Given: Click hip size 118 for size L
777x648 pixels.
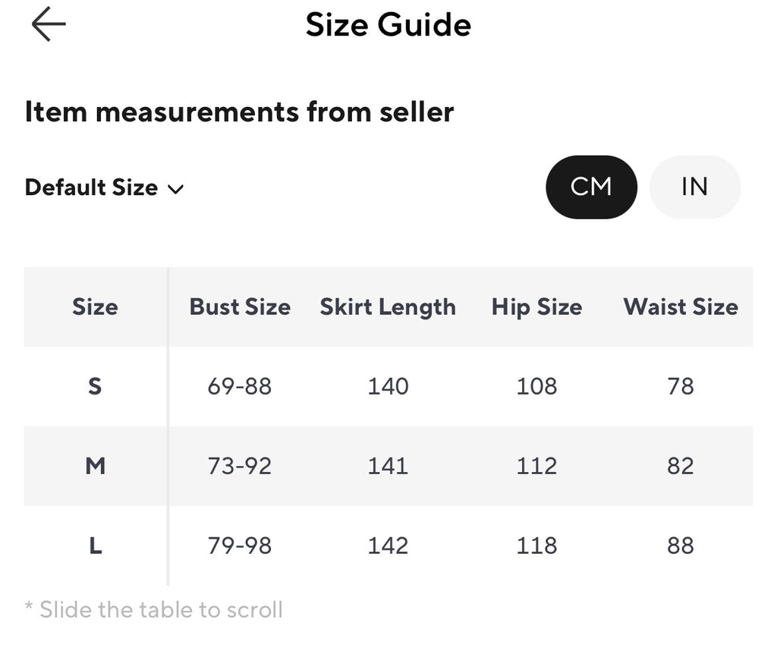Looking at the screenshot, I should 536,546.
